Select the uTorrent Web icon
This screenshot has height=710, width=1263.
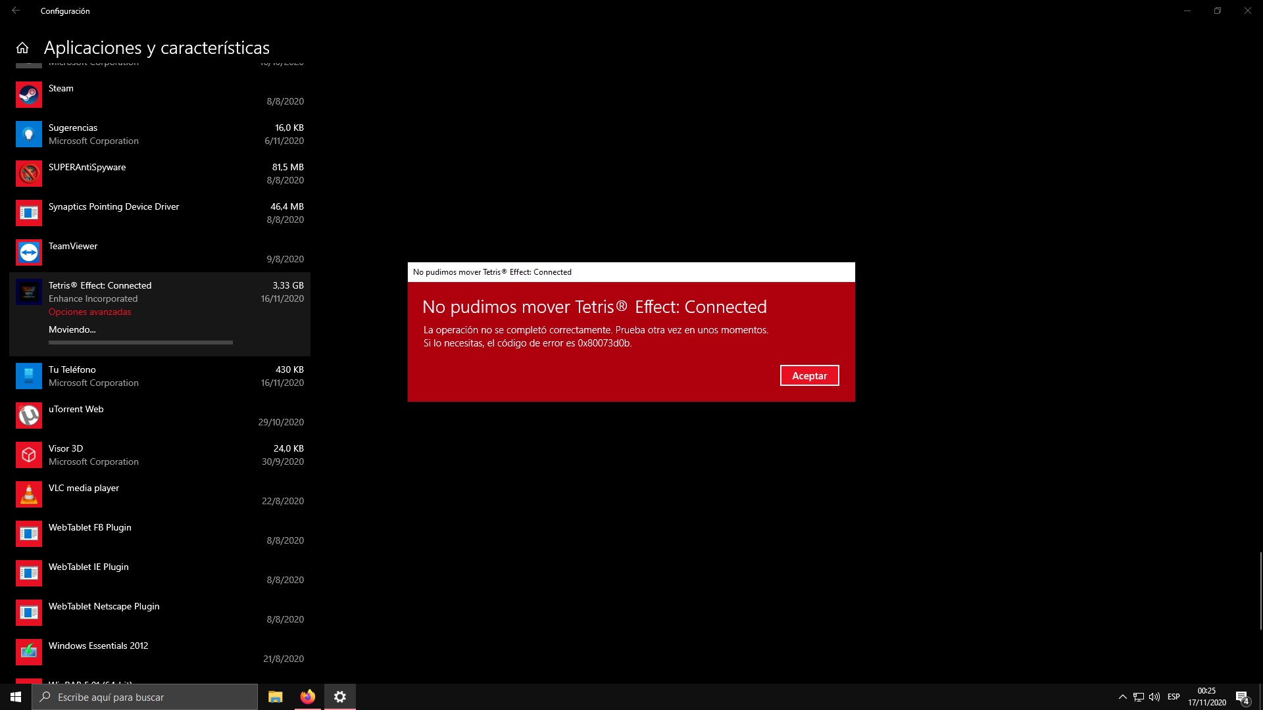point(28,415)
